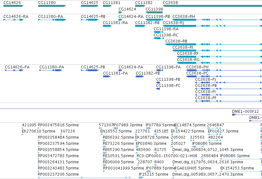Screen dimensions: 262x179
Task: Select protein CG11380-PA
Action: pyautogui.click(x=50, y=70)
